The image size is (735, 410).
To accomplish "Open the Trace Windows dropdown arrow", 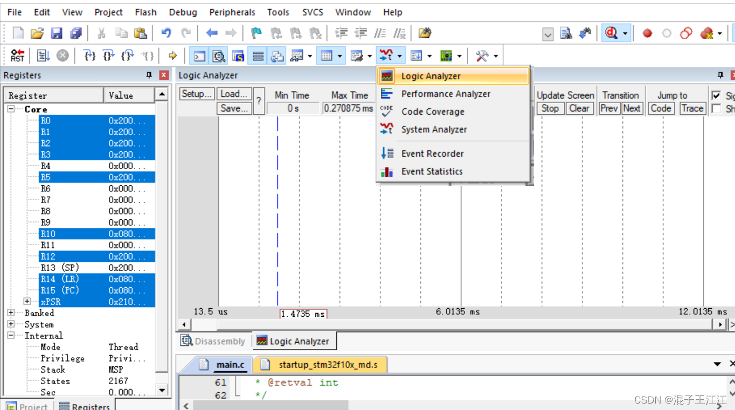I will [429, 55].
